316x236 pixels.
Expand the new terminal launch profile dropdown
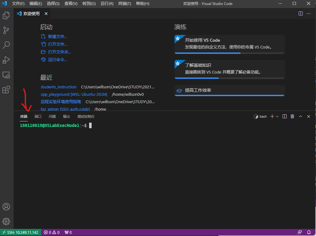click(277, 116)
